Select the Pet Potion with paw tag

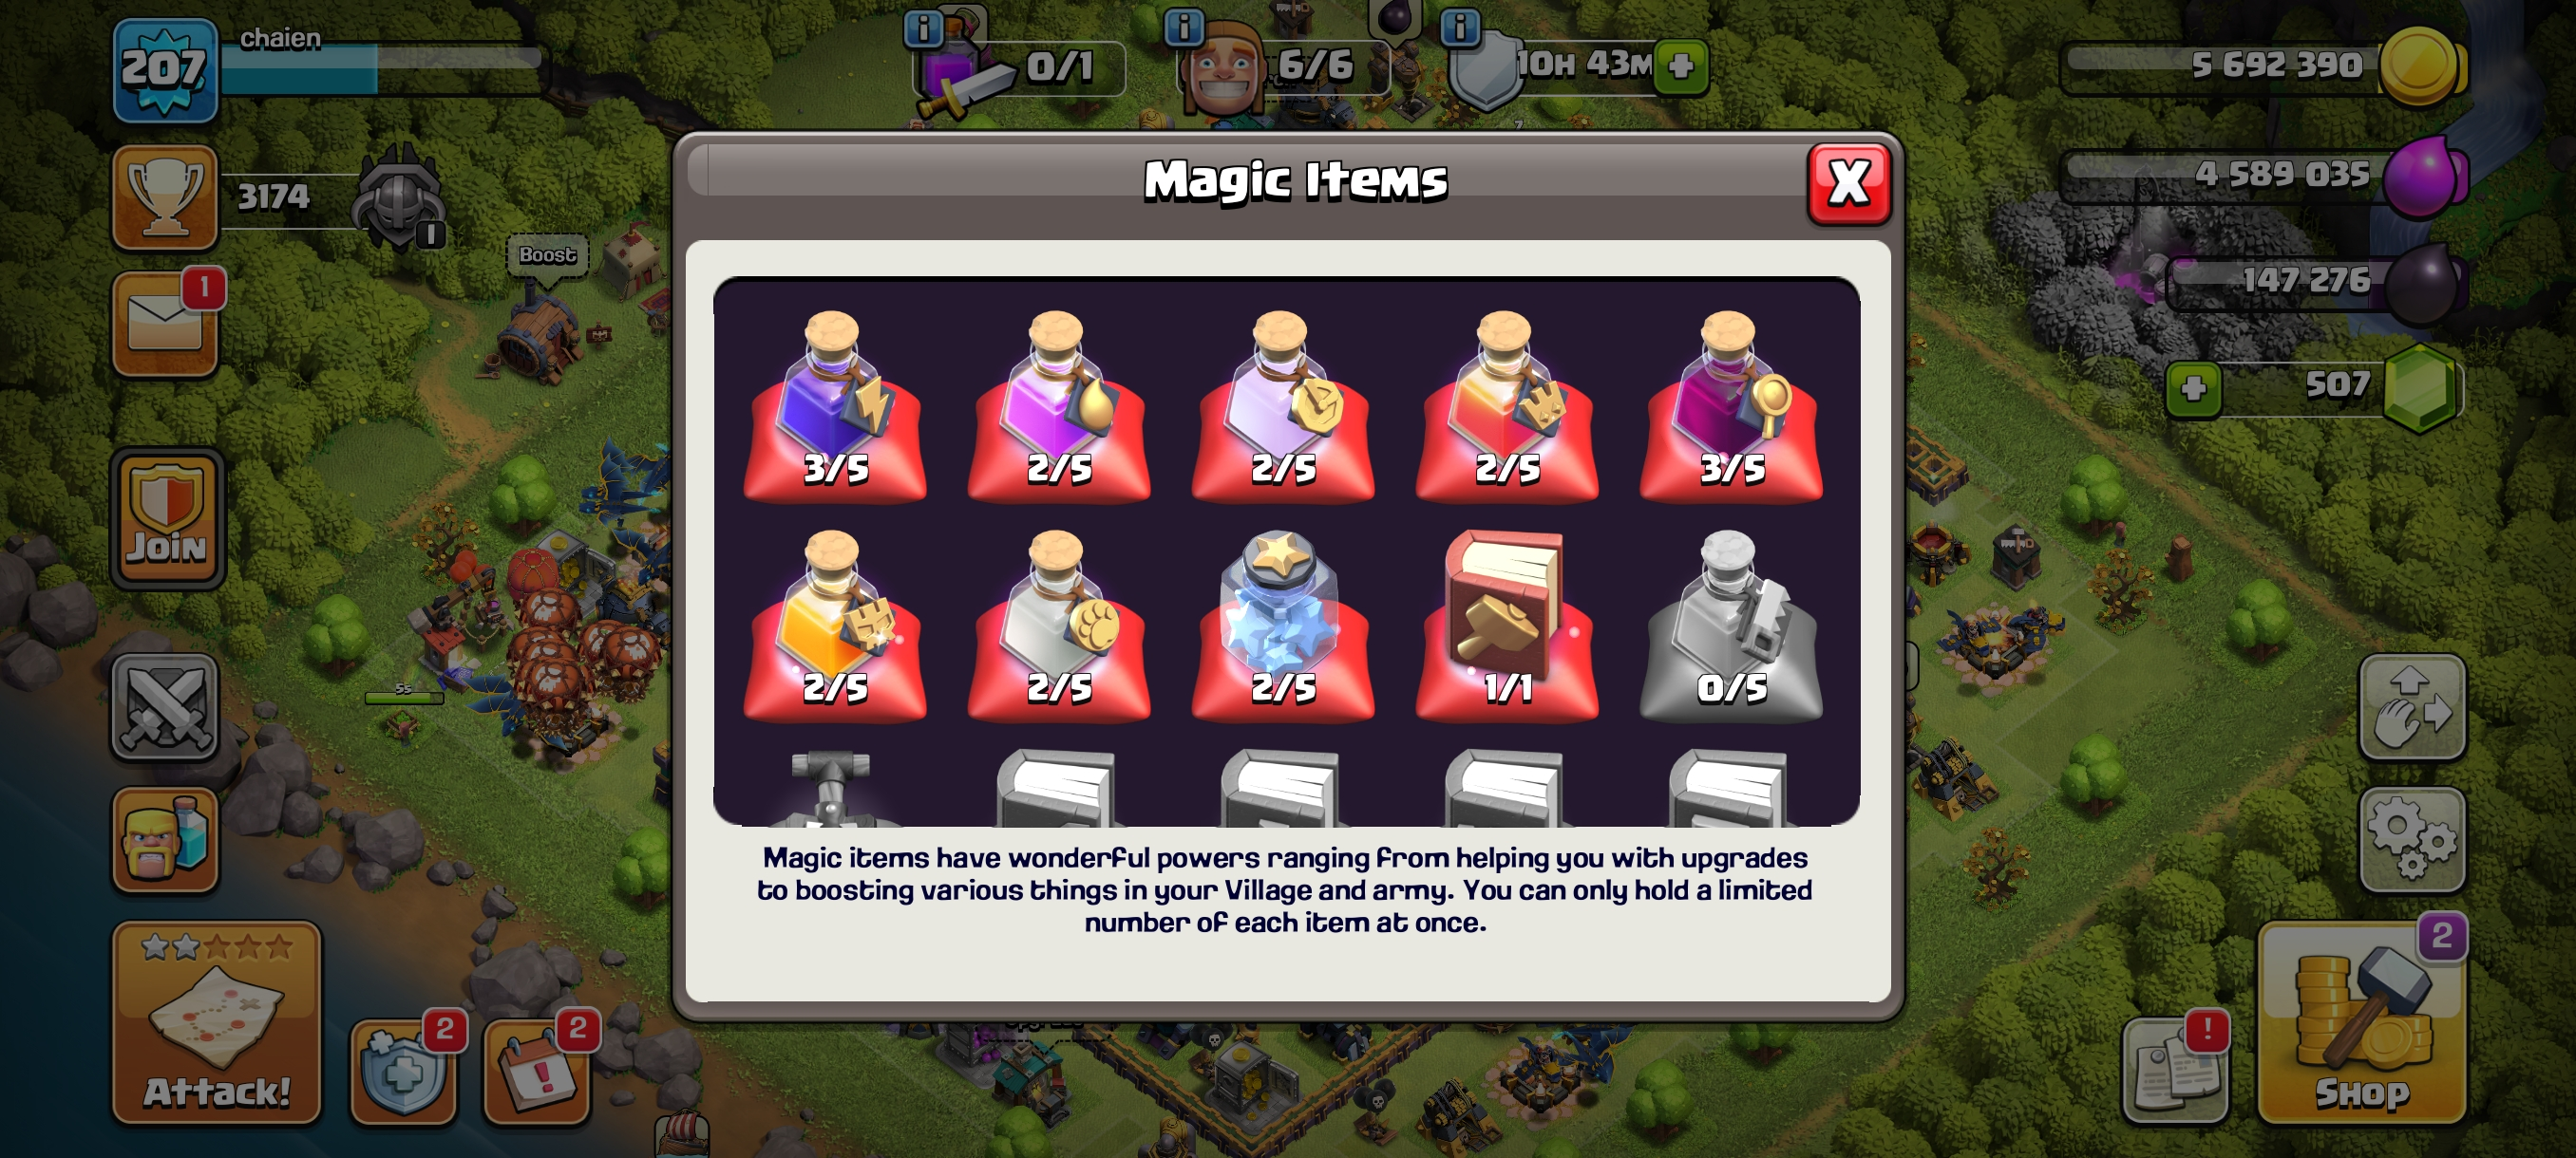tap(1059, 625)
